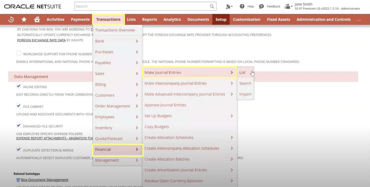Click the Feedback speech bubble icon
This screenshot has width=370, height=187.
(x=261, y=6)
